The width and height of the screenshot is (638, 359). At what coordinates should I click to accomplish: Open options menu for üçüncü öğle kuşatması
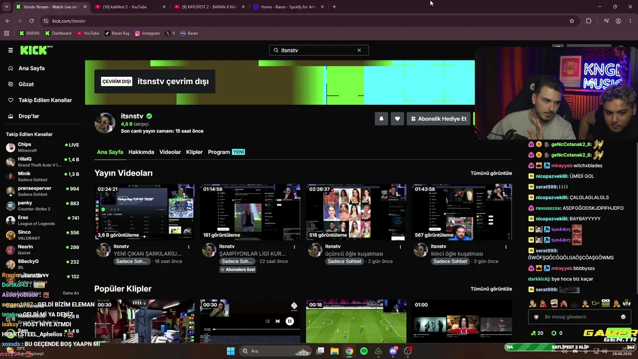click(400, 247)
